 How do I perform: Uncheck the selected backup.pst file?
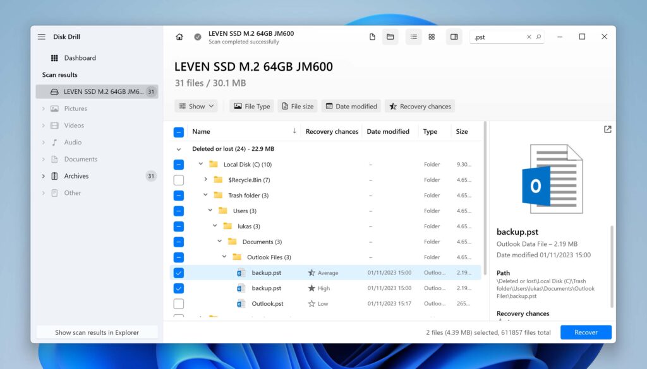point(179,272)
